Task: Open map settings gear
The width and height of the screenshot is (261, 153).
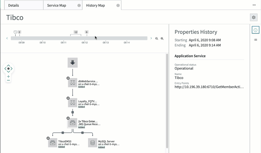Action: pos(254,17)
